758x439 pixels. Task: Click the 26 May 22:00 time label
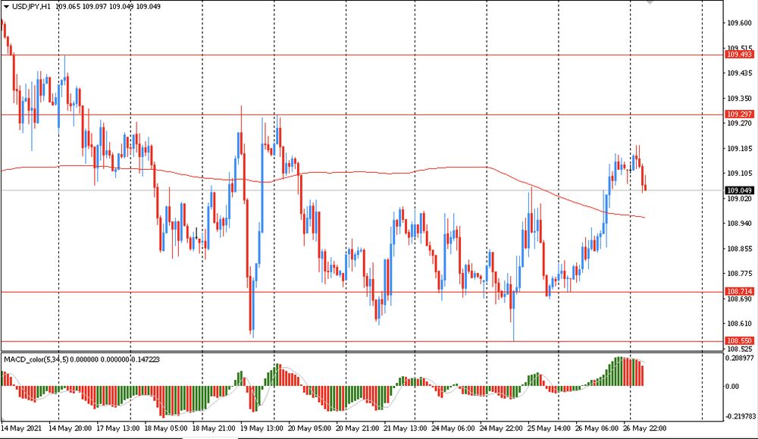[645, 428]
